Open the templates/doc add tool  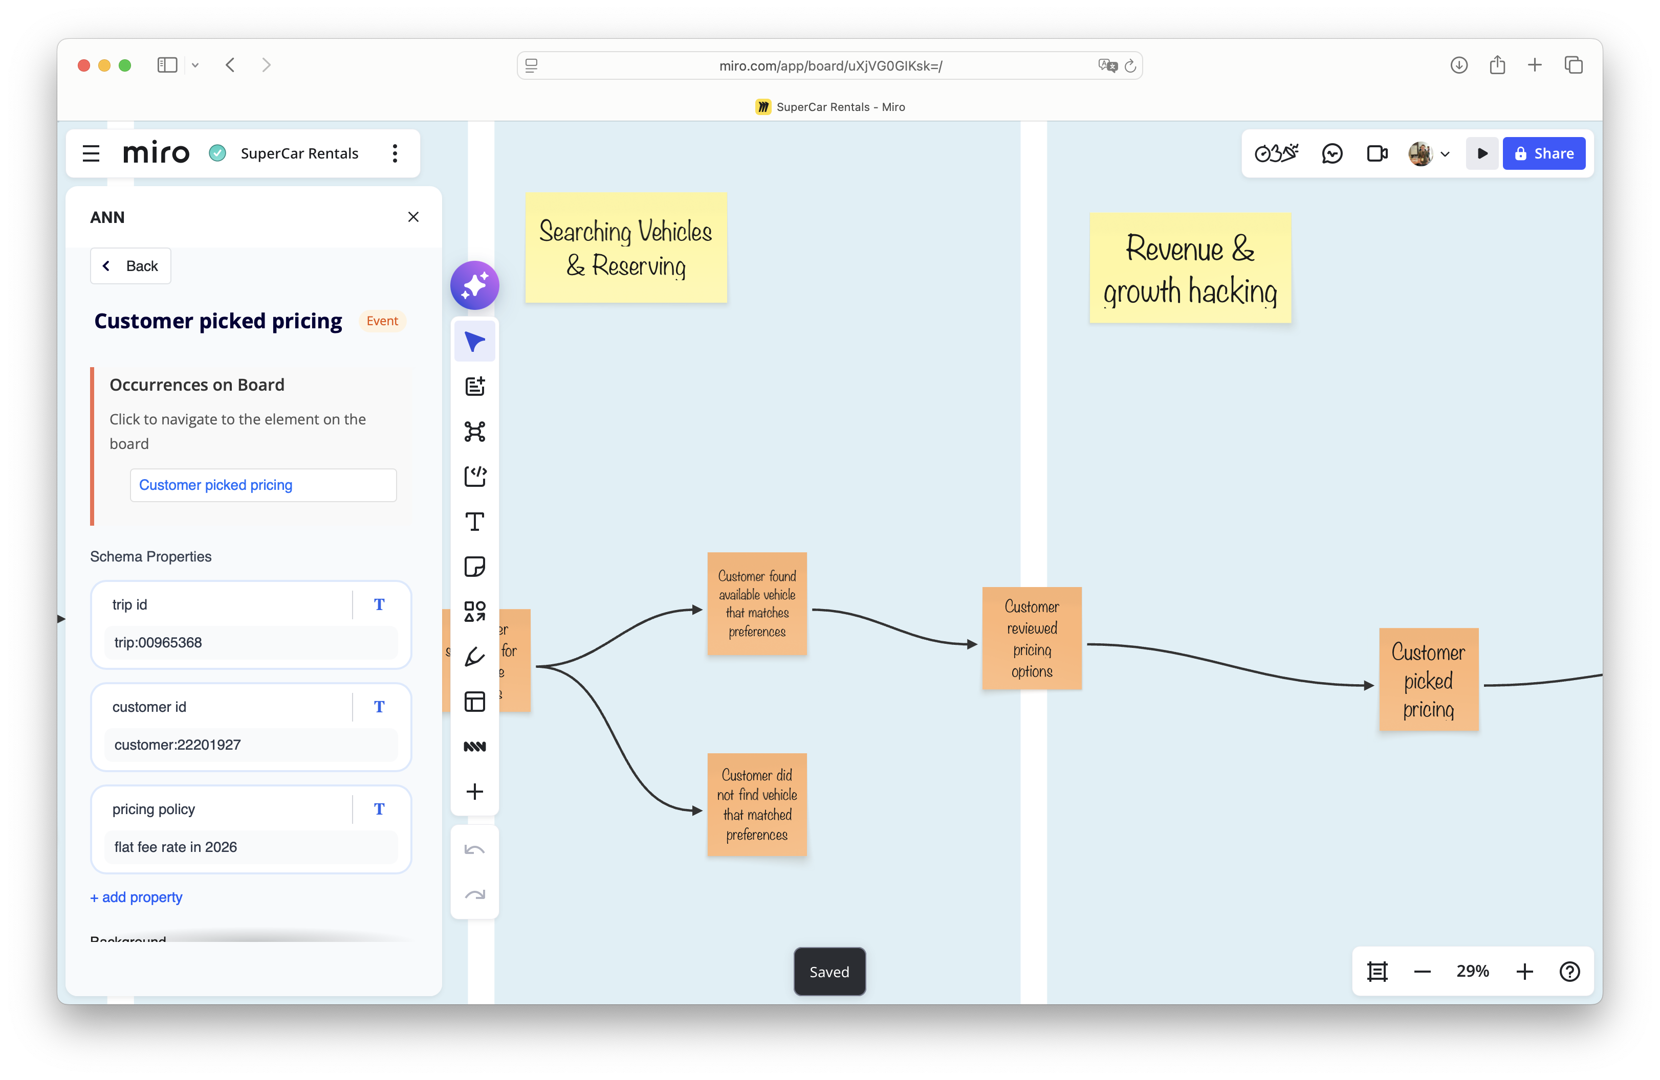coord(474,386)
